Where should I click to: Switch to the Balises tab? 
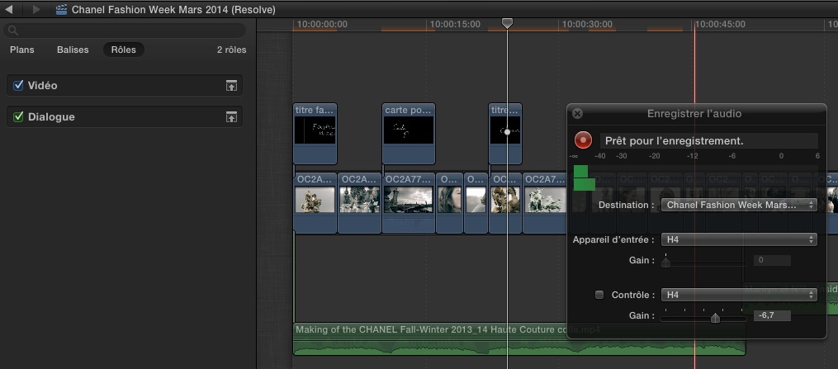[73, 50]
